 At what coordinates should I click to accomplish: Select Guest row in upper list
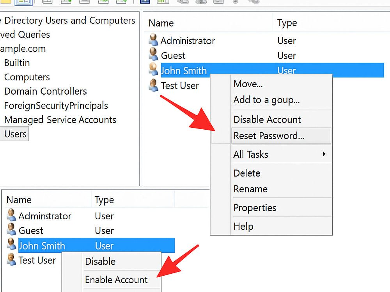(x=266, y=56)
